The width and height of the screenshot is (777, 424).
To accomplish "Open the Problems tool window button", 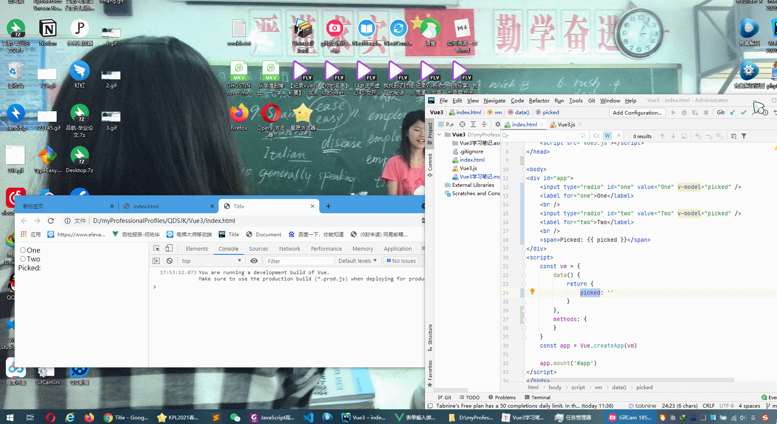I will click(x=502, y=397).
